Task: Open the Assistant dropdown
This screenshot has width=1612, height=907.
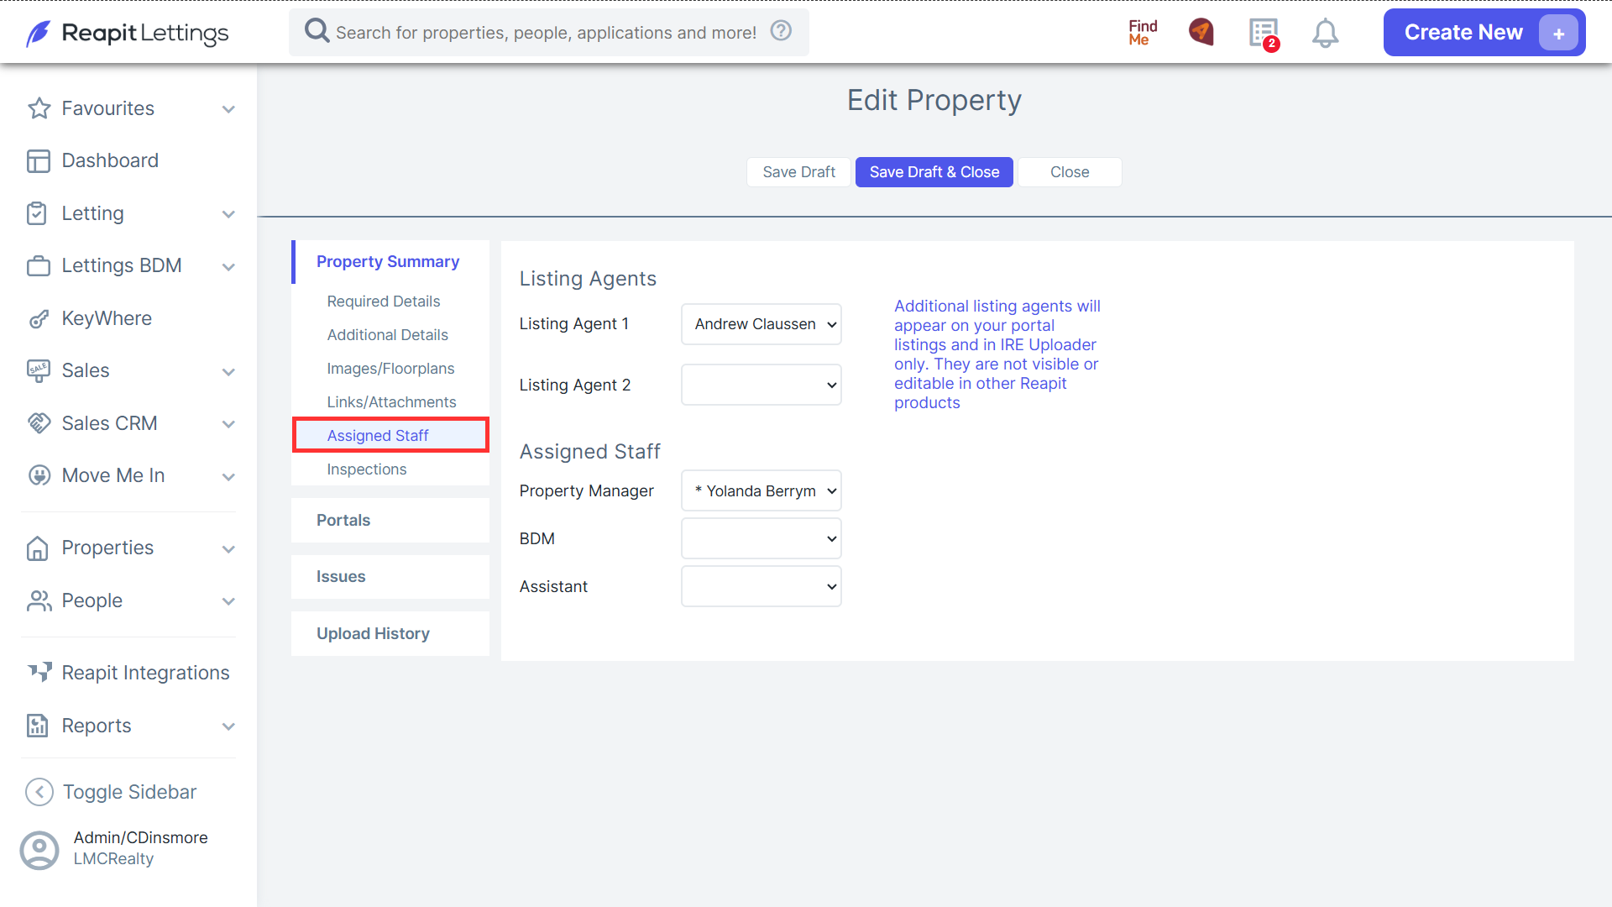Action: pos(761,586)
